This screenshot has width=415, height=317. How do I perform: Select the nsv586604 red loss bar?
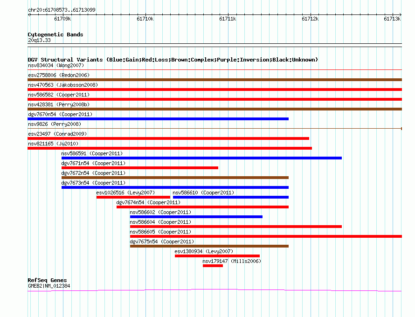236,227
